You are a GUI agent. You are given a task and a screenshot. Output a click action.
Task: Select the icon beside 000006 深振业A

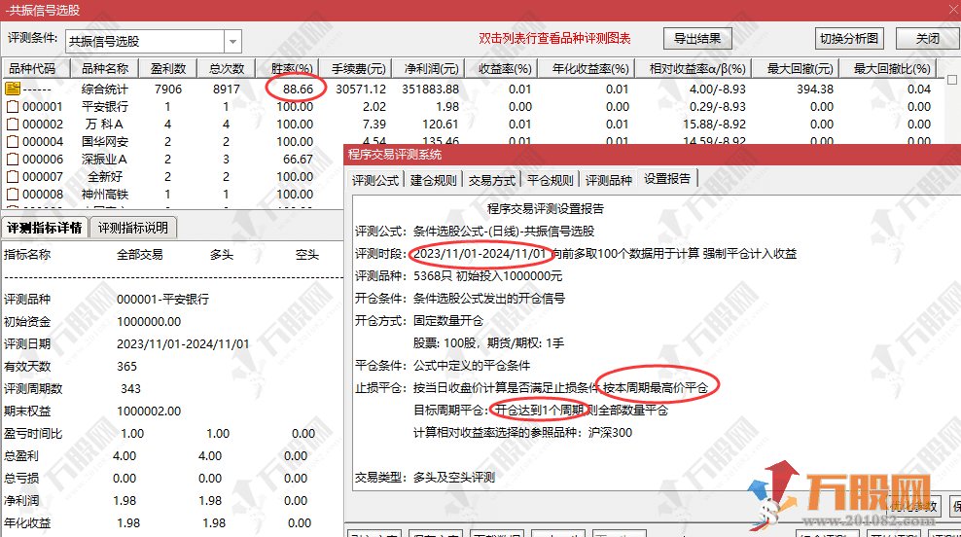pyautogui.click(x=13, y=160)
